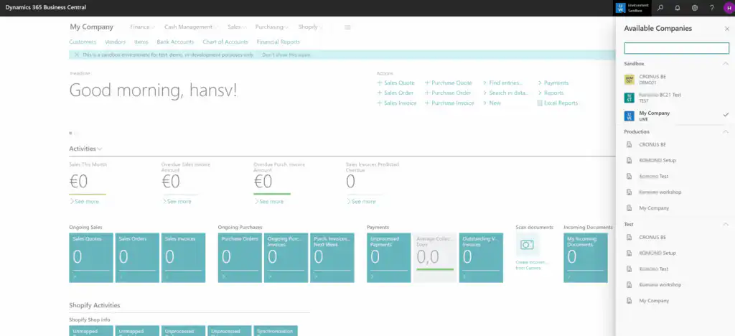The image size is (735, 336).
Task: Open the user account avatar H
Action: tap(727, 7)
